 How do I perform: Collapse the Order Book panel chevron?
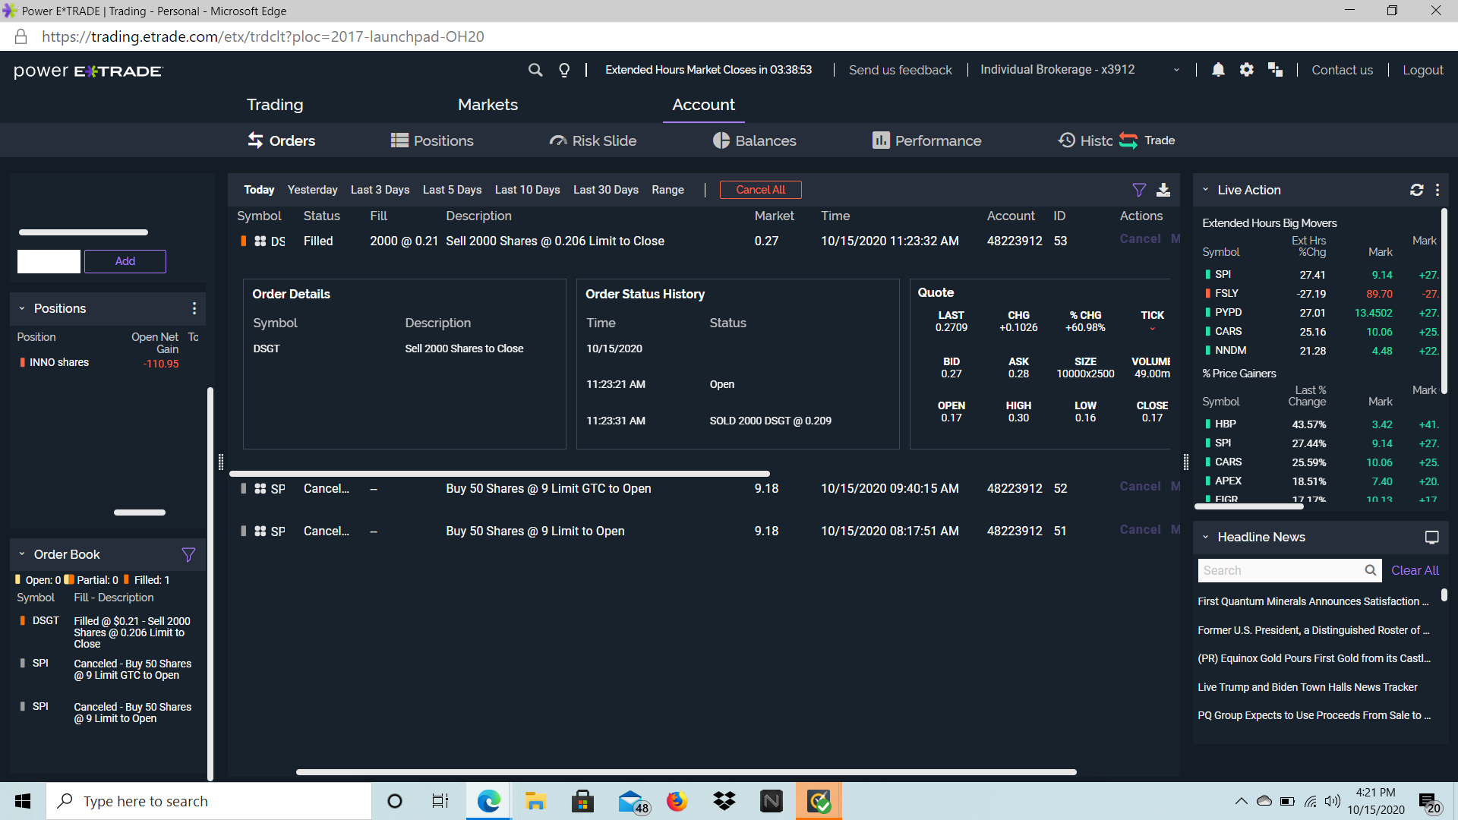[x=22, y=554]
